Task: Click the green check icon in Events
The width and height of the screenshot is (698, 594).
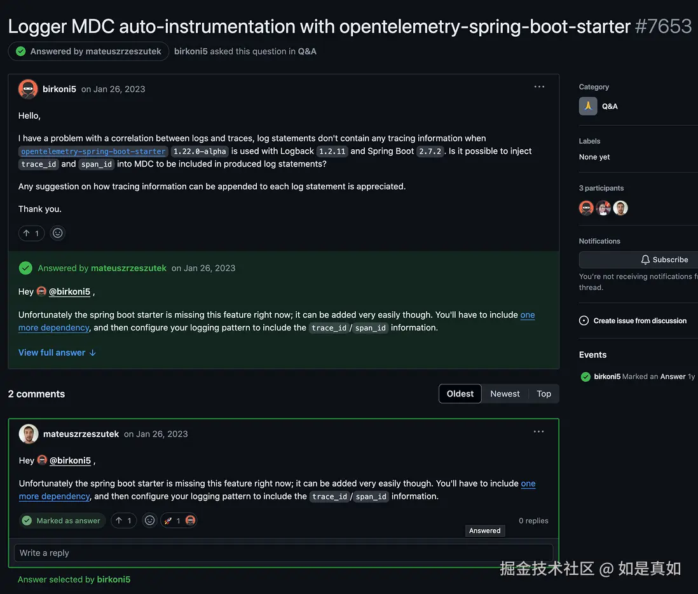Action: [x=585, y=377]
